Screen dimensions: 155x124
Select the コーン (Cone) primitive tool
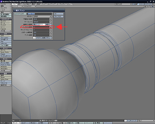(x=6, y=27)
